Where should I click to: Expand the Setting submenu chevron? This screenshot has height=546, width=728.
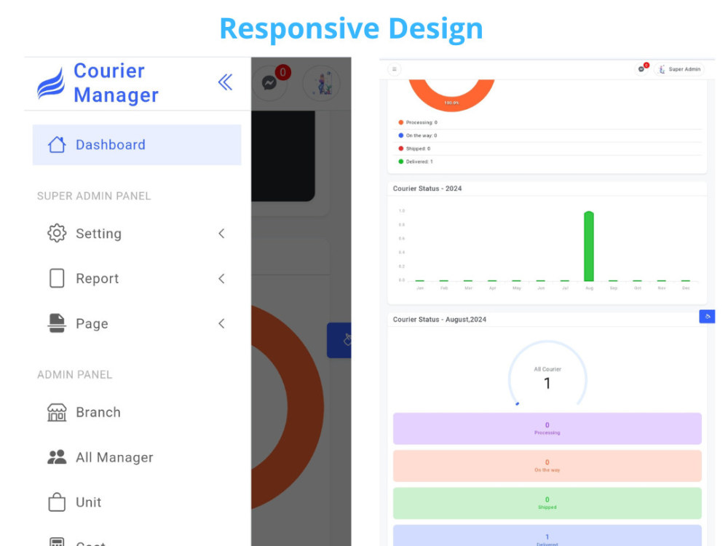tap(221, 234)
